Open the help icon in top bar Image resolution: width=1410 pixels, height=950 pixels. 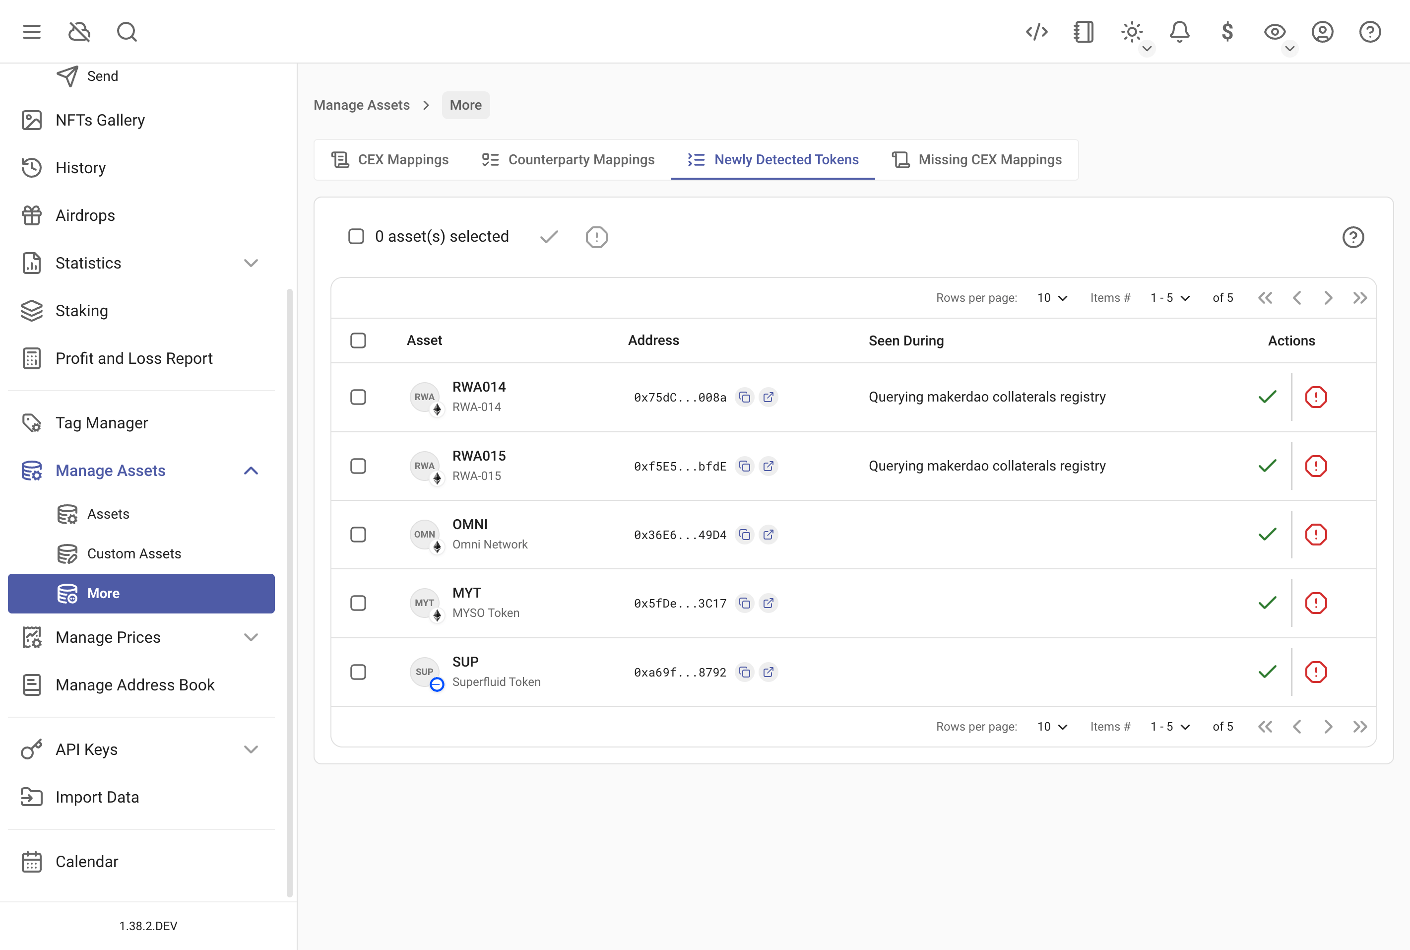(x=1370, y=31)
